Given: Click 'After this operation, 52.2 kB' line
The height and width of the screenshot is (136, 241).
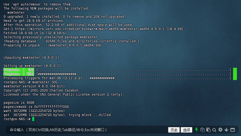Looking at the screenshot, I should click(x=68, y=25).
